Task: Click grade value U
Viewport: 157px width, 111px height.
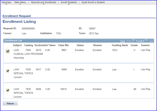Action: 134,50
